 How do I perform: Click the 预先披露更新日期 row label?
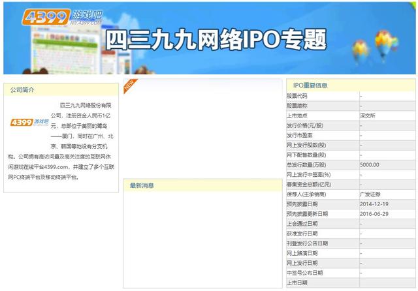point(308,214)
